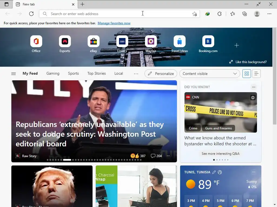
Task: Open the Trump photo news card
Action: click(52, 186)
